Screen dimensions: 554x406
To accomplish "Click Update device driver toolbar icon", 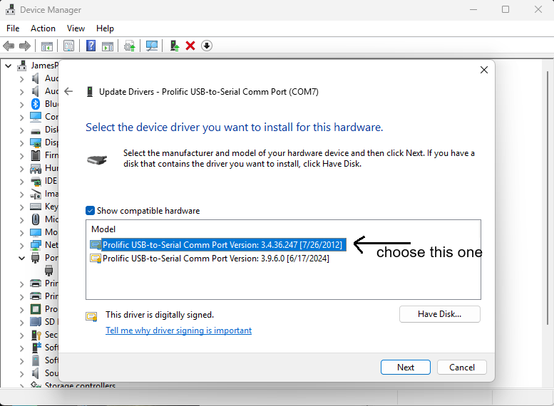I will point(129,46).
